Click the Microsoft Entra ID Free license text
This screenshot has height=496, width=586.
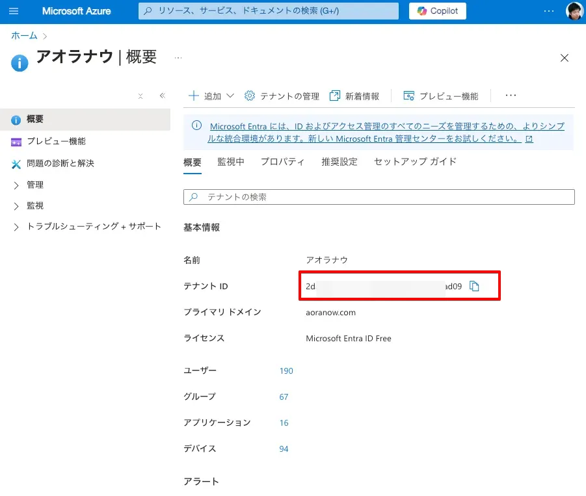[x=349, y=339]
